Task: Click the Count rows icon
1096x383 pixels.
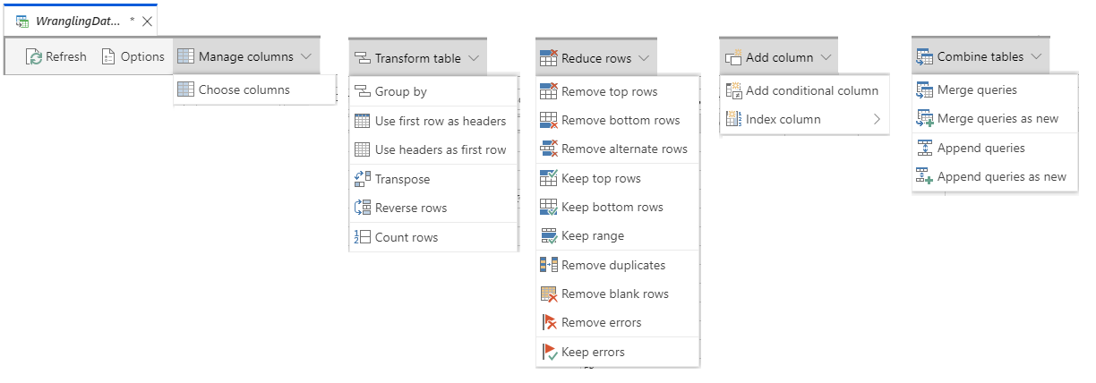Action: coord(363,237)
